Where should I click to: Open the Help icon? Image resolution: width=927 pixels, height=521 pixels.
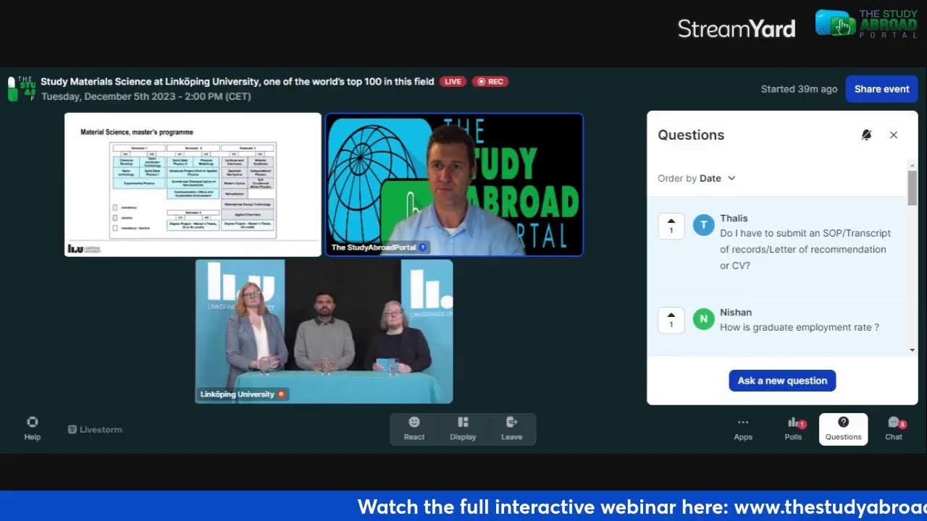[32, 428]
